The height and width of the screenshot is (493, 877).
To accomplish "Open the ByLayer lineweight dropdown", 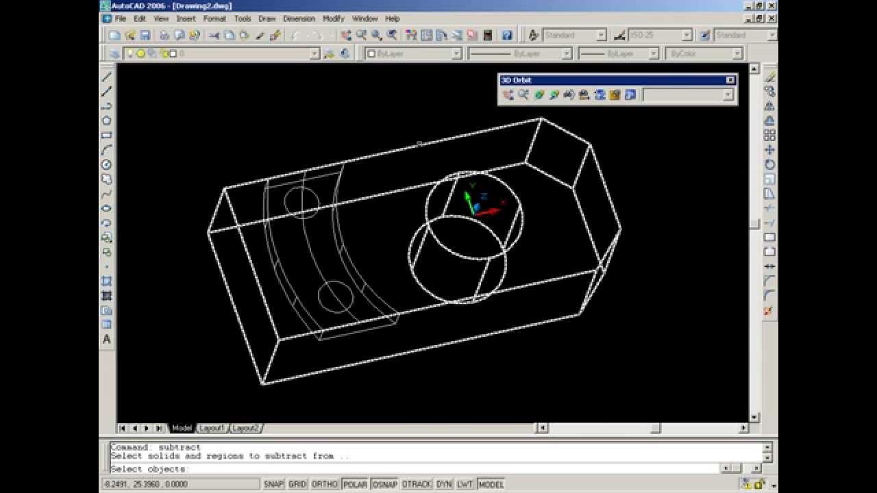I will click(654, 53).
